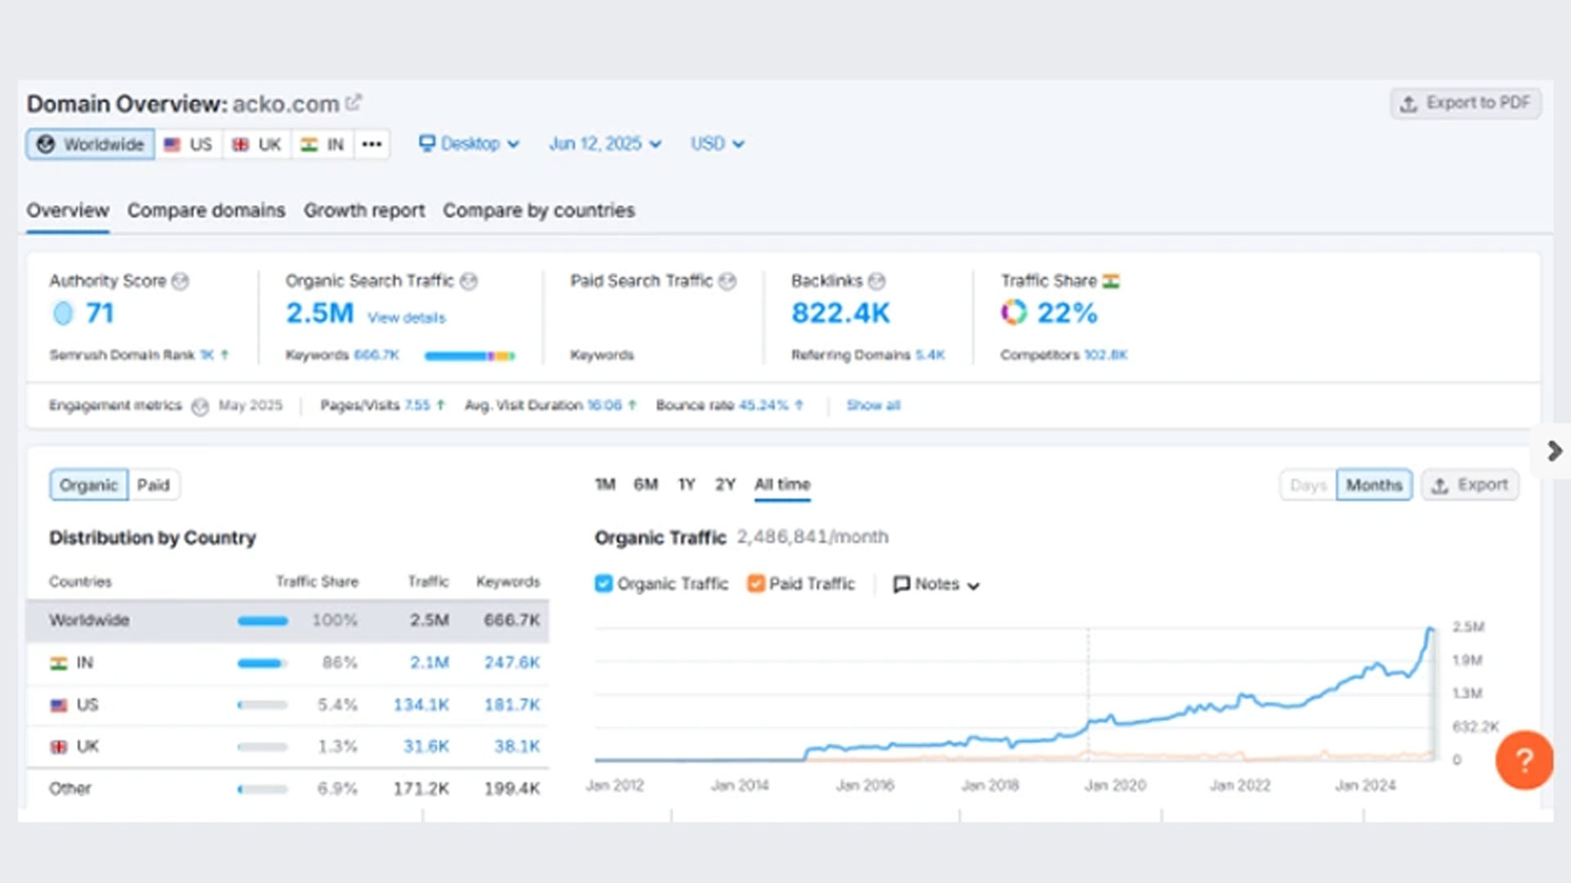Click the India flag in the country table

[x=57, y=663]
